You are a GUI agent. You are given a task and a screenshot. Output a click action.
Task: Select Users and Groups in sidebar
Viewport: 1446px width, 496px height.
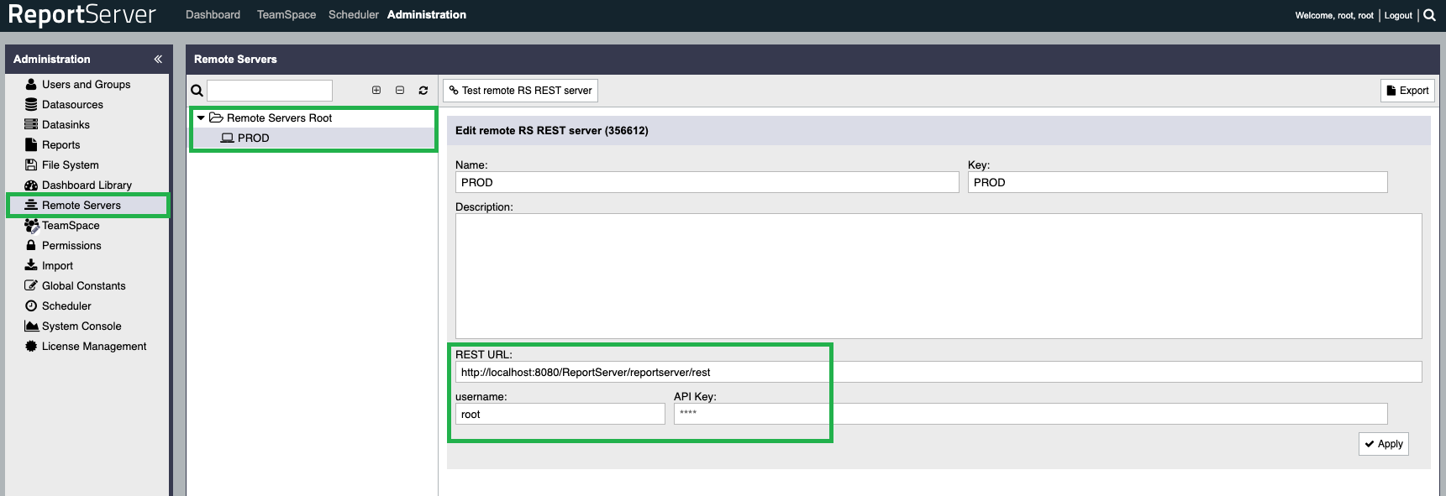pos(87,84)
